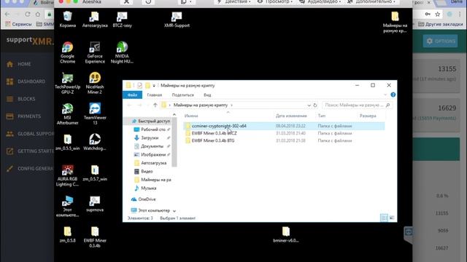The height and width of the screenshot is (262, 467).
Task: Click the Explorer help question mark icon
Action: tap(393, 95)
